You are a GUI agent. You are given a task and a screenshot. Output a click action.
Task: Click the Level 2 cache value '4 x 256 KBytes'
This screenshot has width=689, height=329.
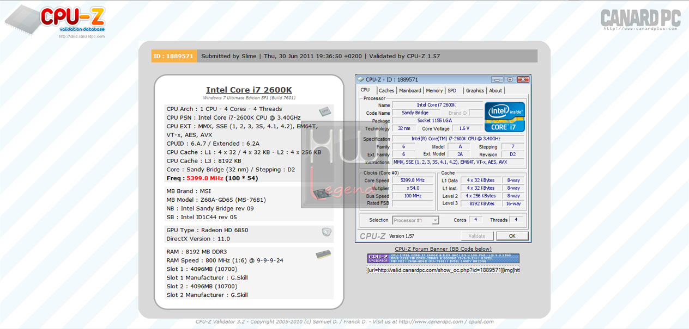[x=481, y=196]
